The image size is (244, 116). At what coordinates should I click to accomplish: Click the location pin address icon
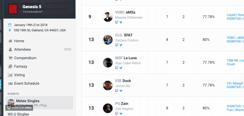coord(10,30)
